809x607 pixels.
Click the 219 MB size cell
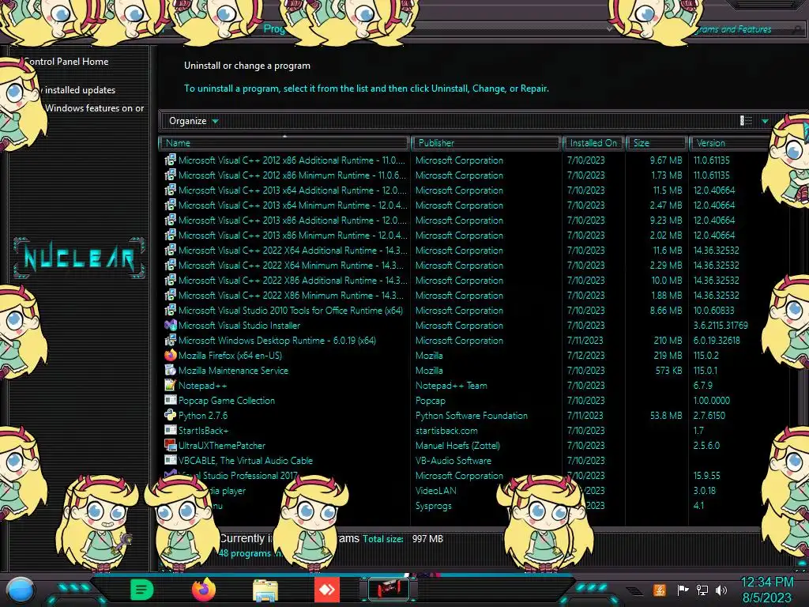click(x=668, y=355)
